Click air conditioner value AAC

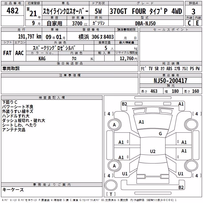(x=20, y=53)
